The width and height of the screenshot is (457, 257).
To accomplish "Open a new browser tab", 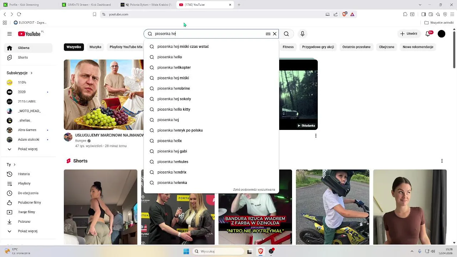I will pos(239,5).
